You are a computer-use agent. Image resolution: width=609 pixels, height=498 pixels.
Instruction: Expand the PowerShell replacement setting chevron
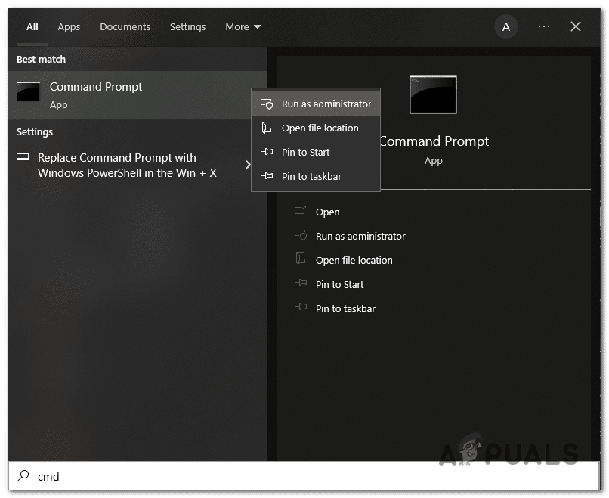click(249, 162)
